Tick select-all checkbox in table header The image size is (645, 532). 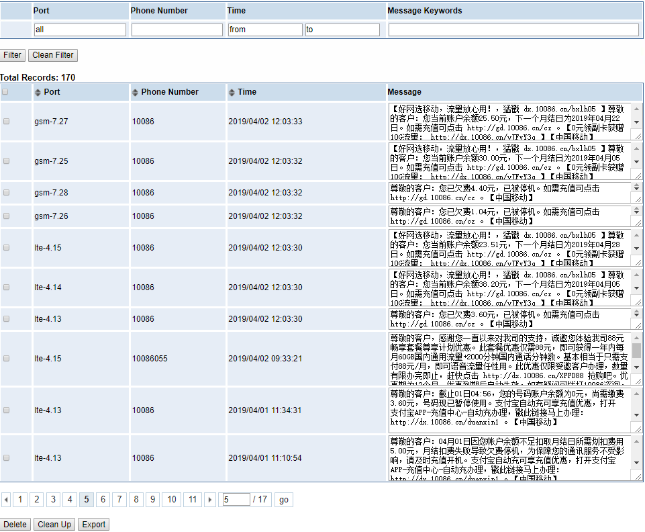click(5, 92)
